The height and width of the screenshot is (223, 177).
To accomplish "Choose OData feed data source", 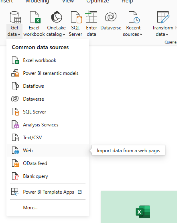I will pyautogui.click(x=48, y=163).
